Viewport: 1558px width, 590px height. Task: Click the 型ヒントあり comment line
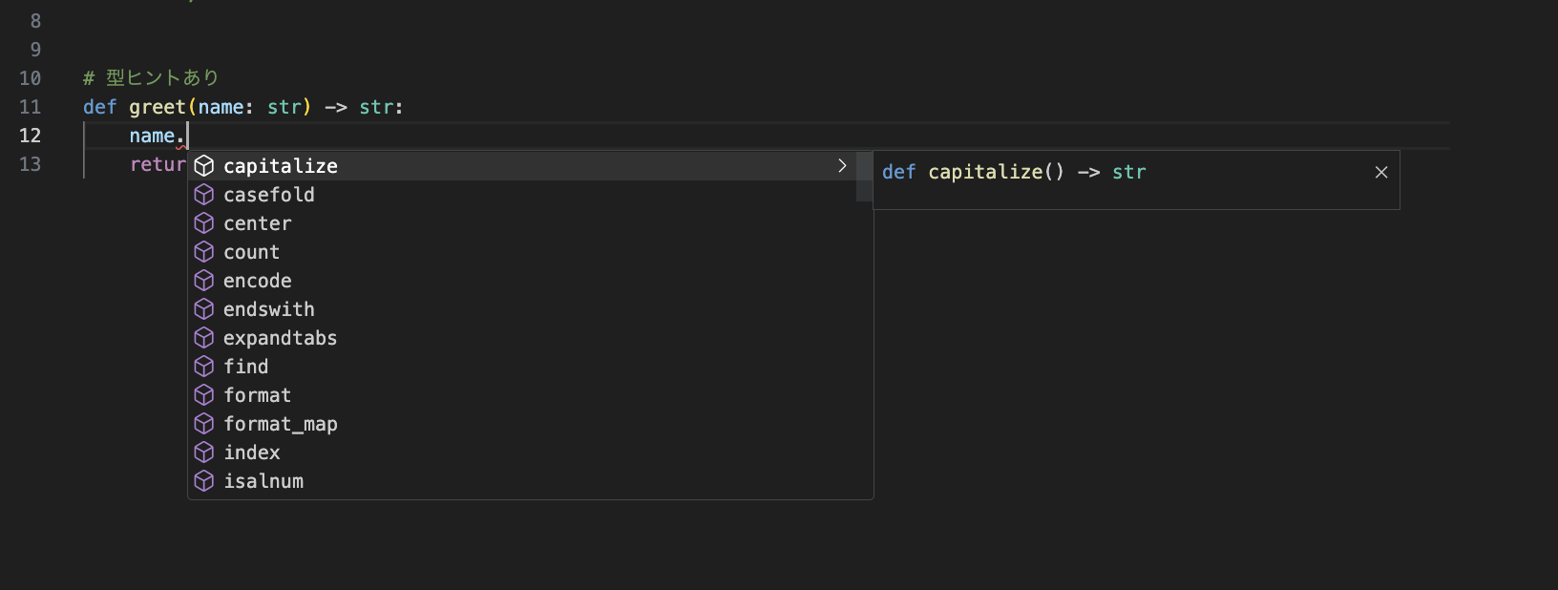tap(151, 78)
